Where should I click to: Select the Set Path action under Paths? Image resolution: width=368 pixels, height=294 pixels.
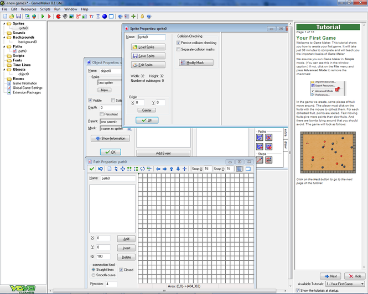pyautogui.click(x=260, y=138)
